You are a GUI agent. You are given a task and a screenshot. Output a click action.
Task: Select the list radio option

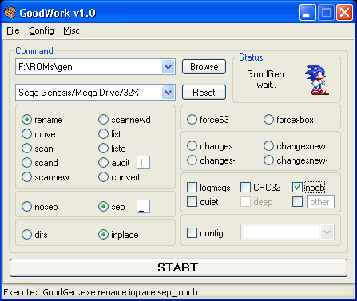[103, 134]
